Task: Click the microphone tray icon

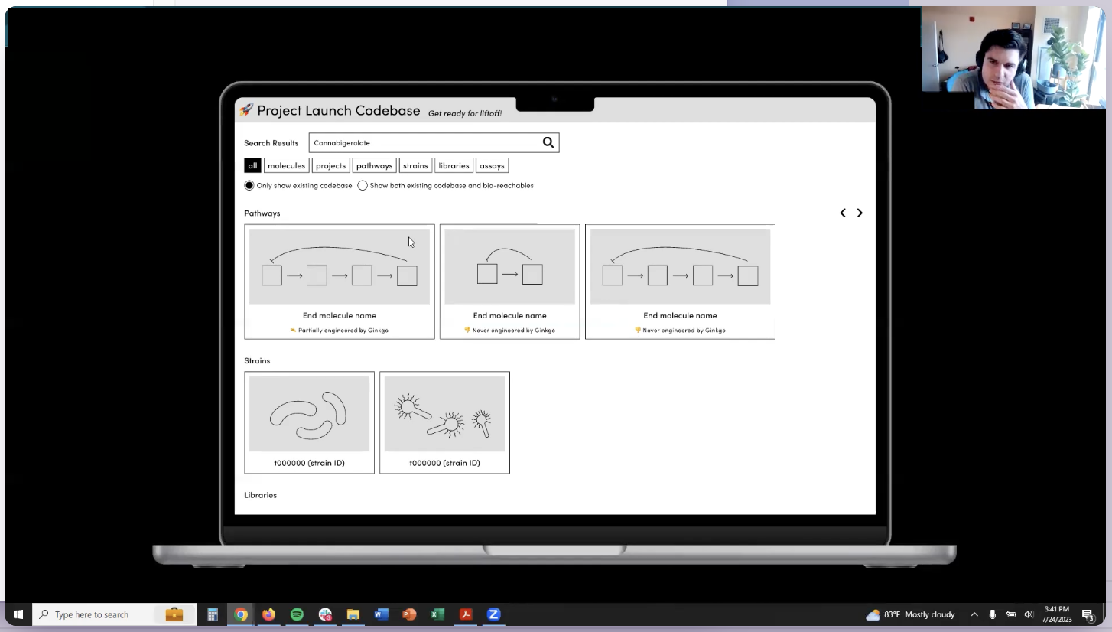Action: click(x=993, y=614)
